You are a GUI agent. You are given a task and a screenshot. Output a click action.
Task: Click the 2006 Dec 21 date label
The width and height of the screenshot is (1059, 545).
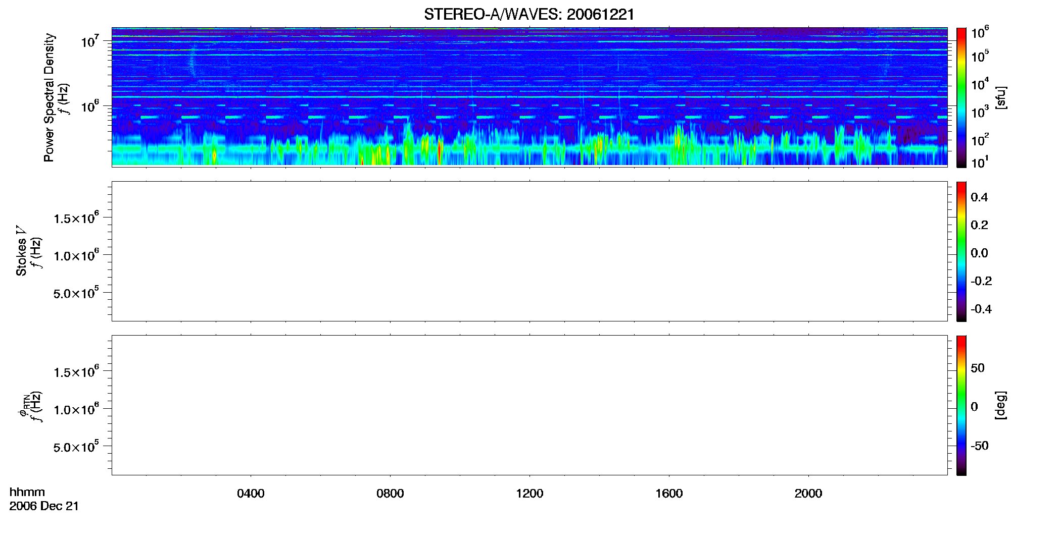click(44, 506)
